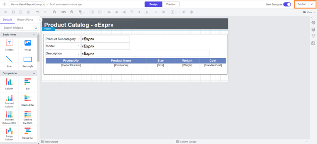Screen dimensions: 317x144
Task: Select the Range Bar widget
Action: click(x=28, y=134)
